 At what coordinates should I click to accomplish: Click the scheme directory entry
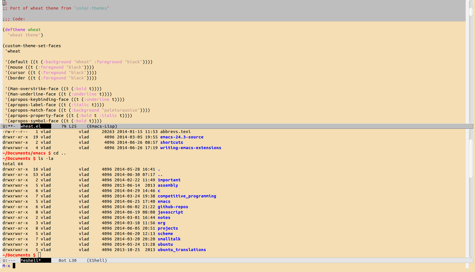click(165, 234)
